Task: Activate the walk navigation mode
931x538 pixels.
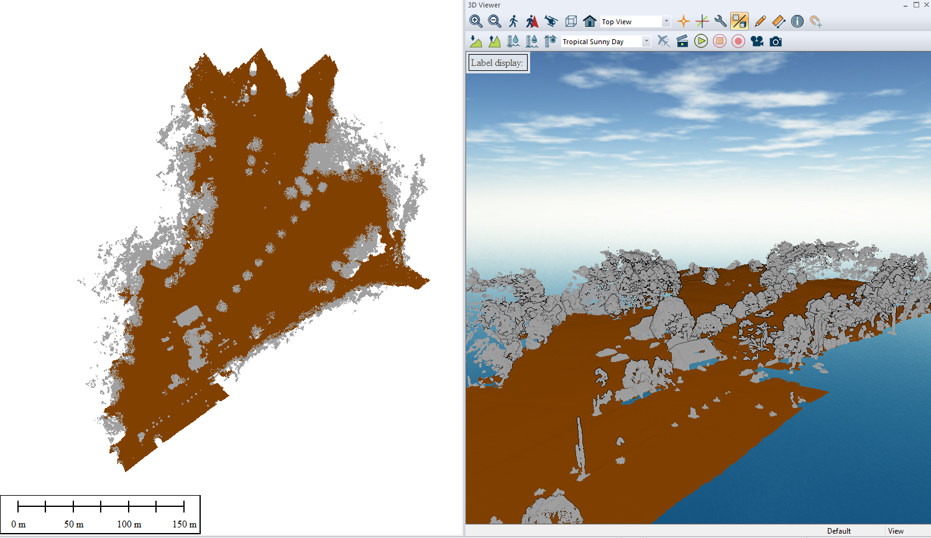Action: [513, 22]
